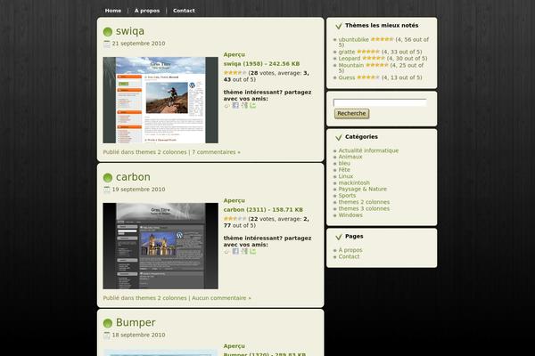Open Guess in top rated themes

[347, 77]
